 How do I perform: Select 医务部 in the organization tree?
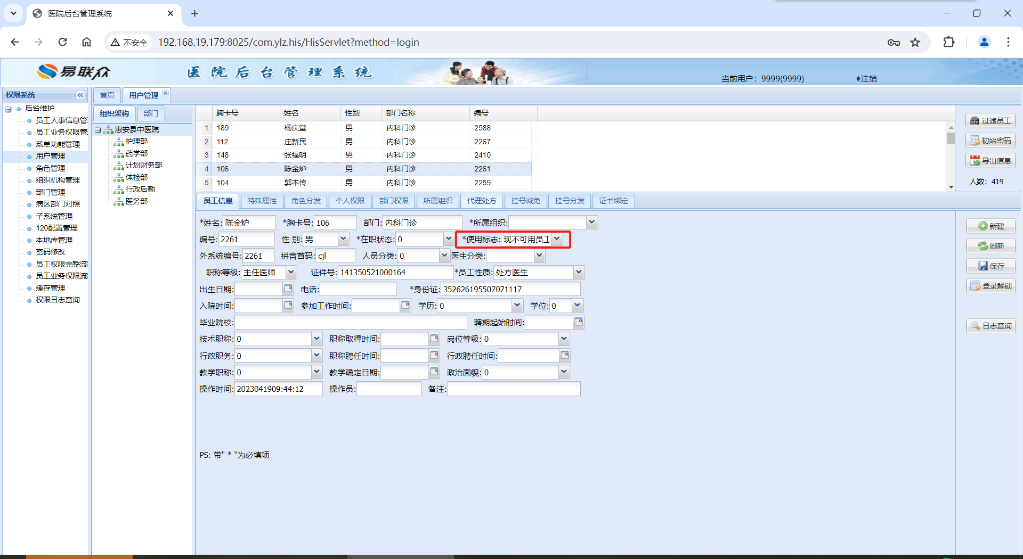point(136,201)
